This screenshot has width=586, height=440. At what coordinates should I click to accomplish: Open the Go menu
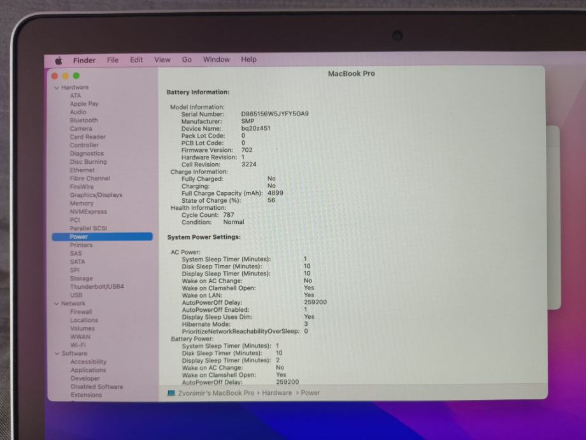(187, 60)
